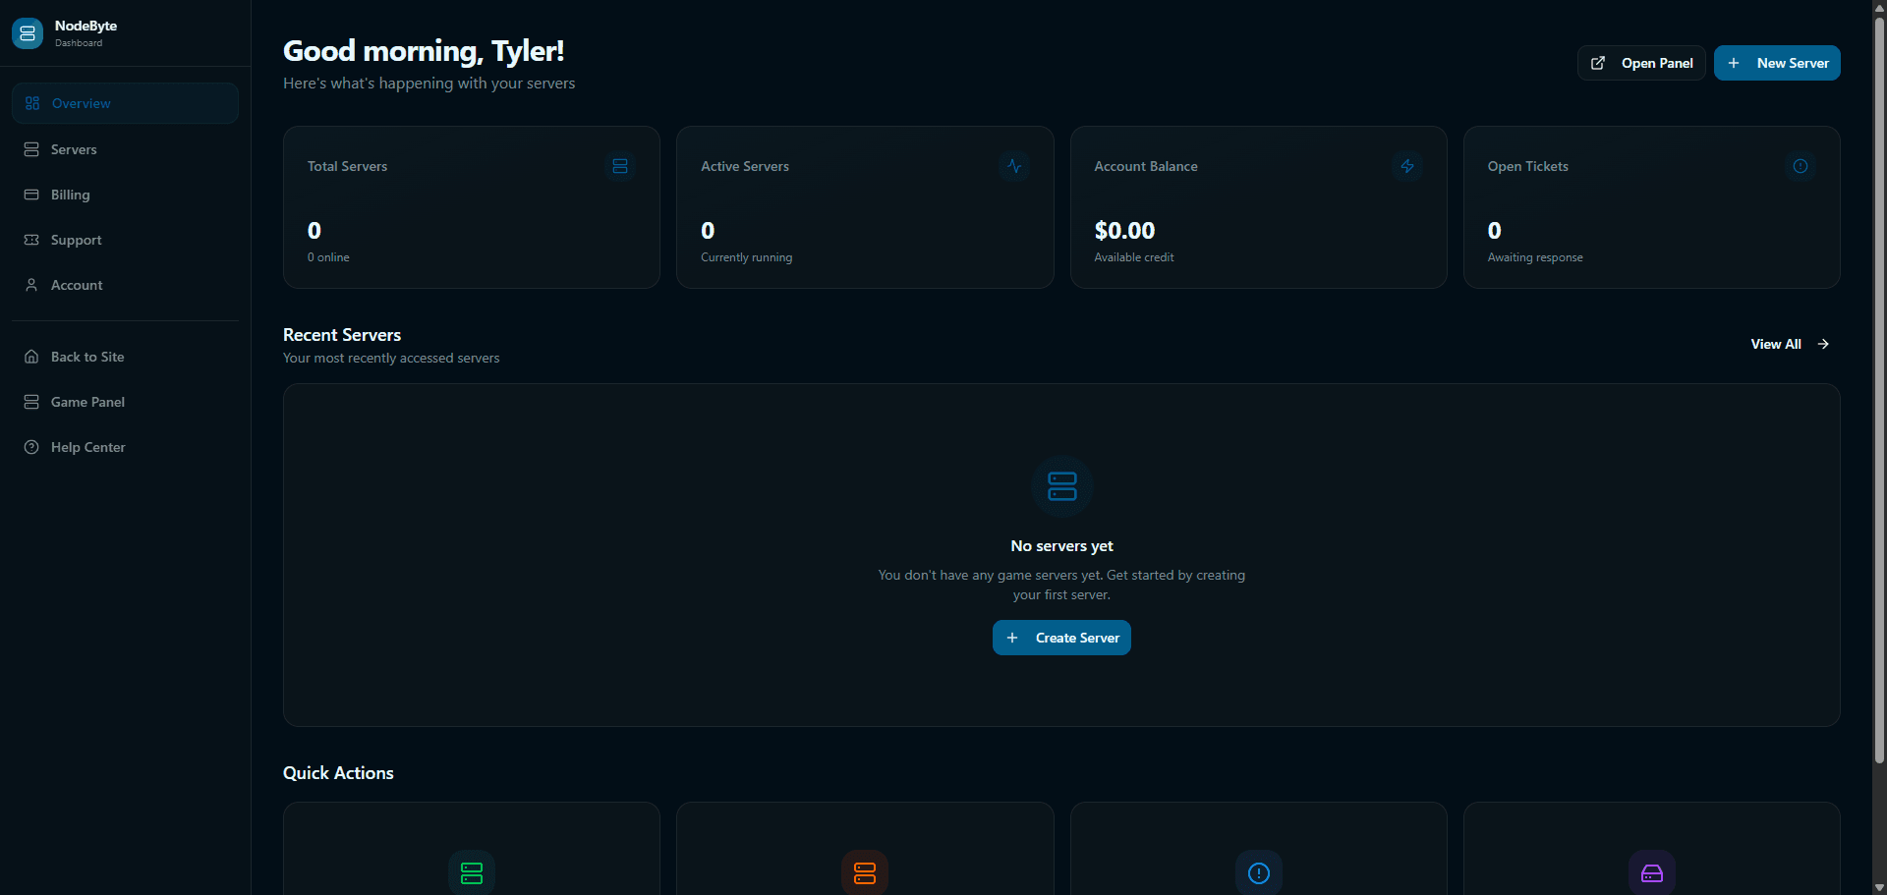This screenshot has width=1887, height=895.
Task: Click the $0.00 account balance value
Action: [1124, 231]
